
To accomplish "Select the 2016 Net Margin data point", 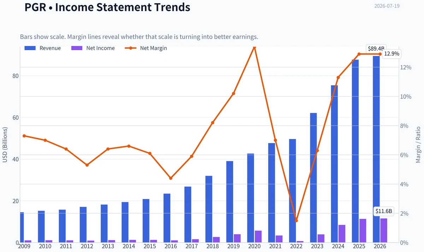I will tap(171, 178).
